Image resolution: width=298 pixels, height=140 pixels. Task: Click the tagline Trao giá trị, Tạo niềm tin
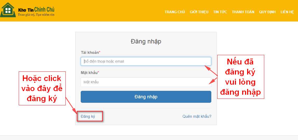tap(36, 15)
